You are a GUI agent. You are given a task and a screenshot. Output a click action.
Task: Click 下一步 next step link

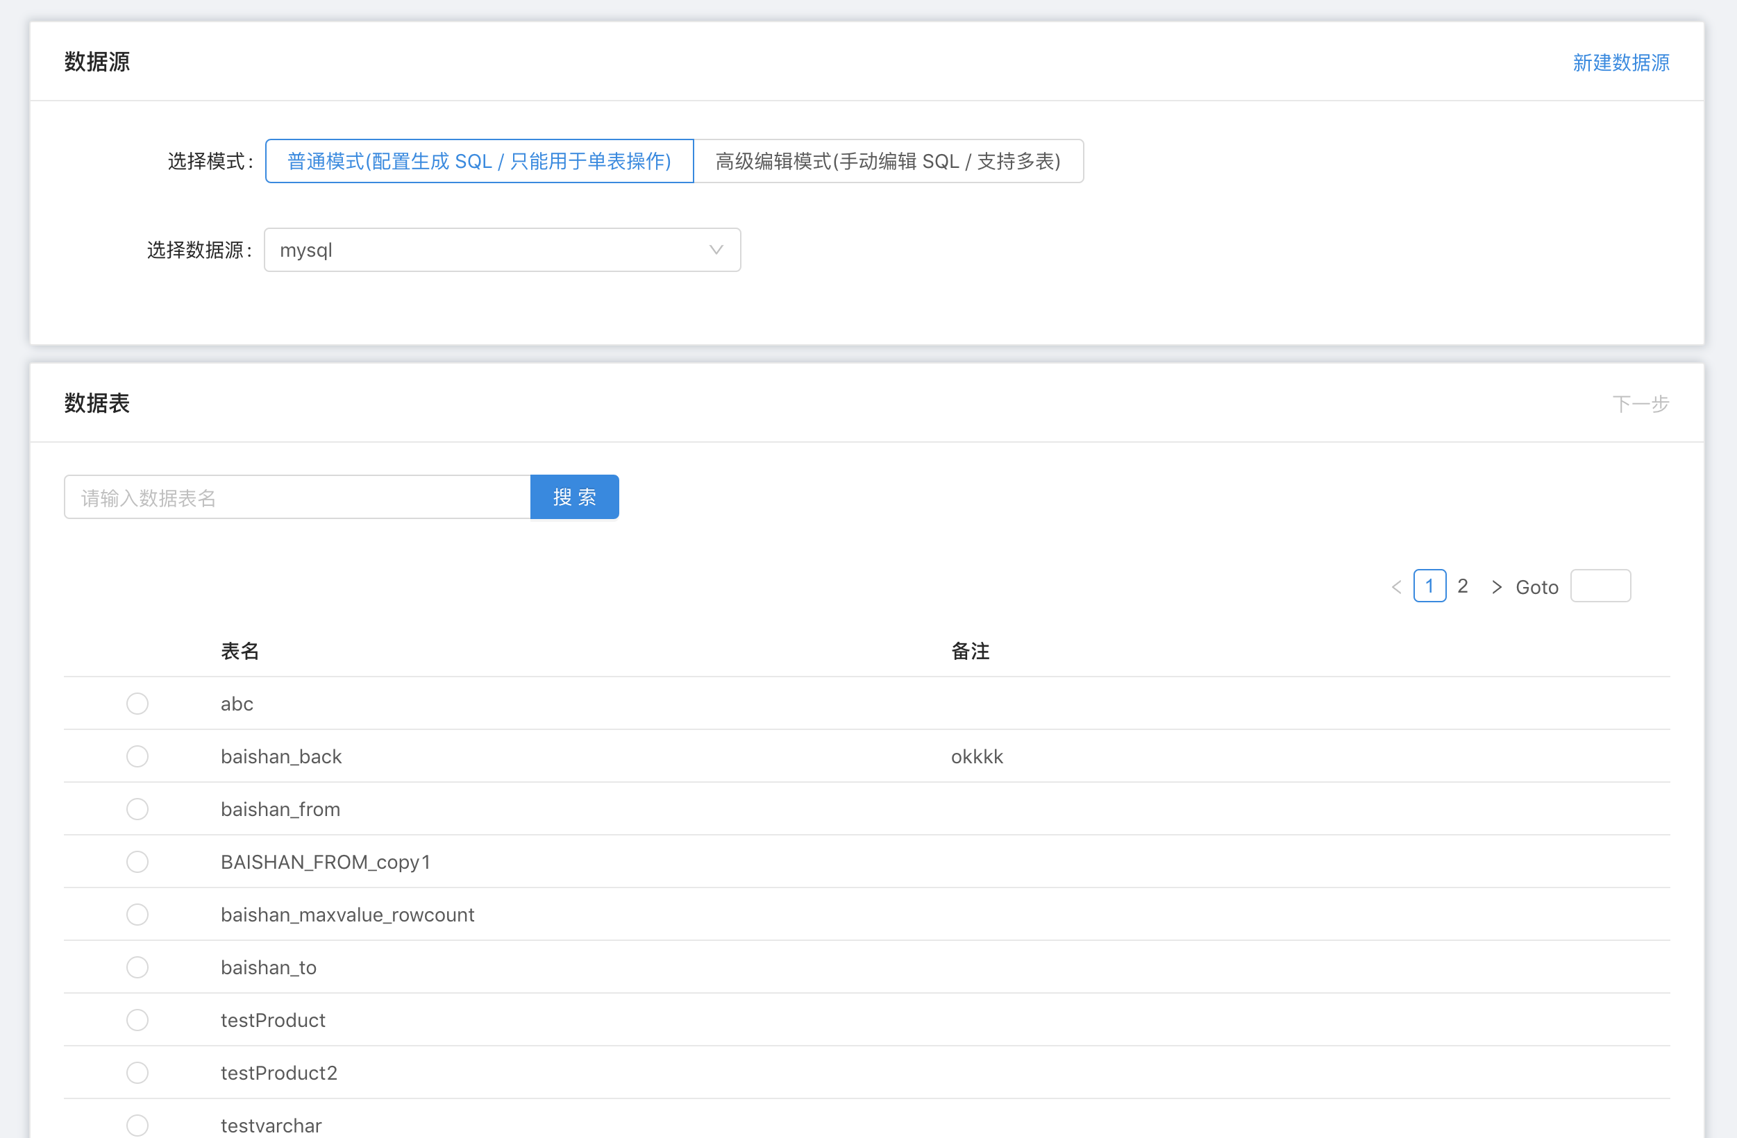1640,403
